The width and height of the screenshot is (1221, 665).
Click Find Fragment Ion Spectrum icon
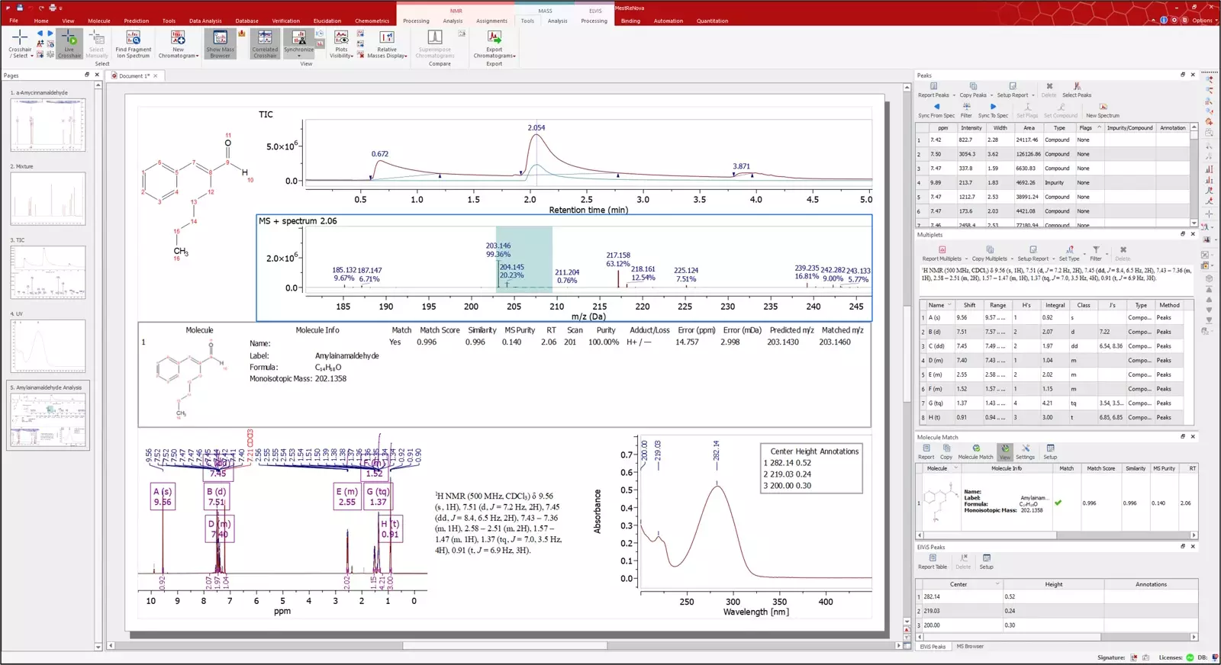(x=133, y=38)
